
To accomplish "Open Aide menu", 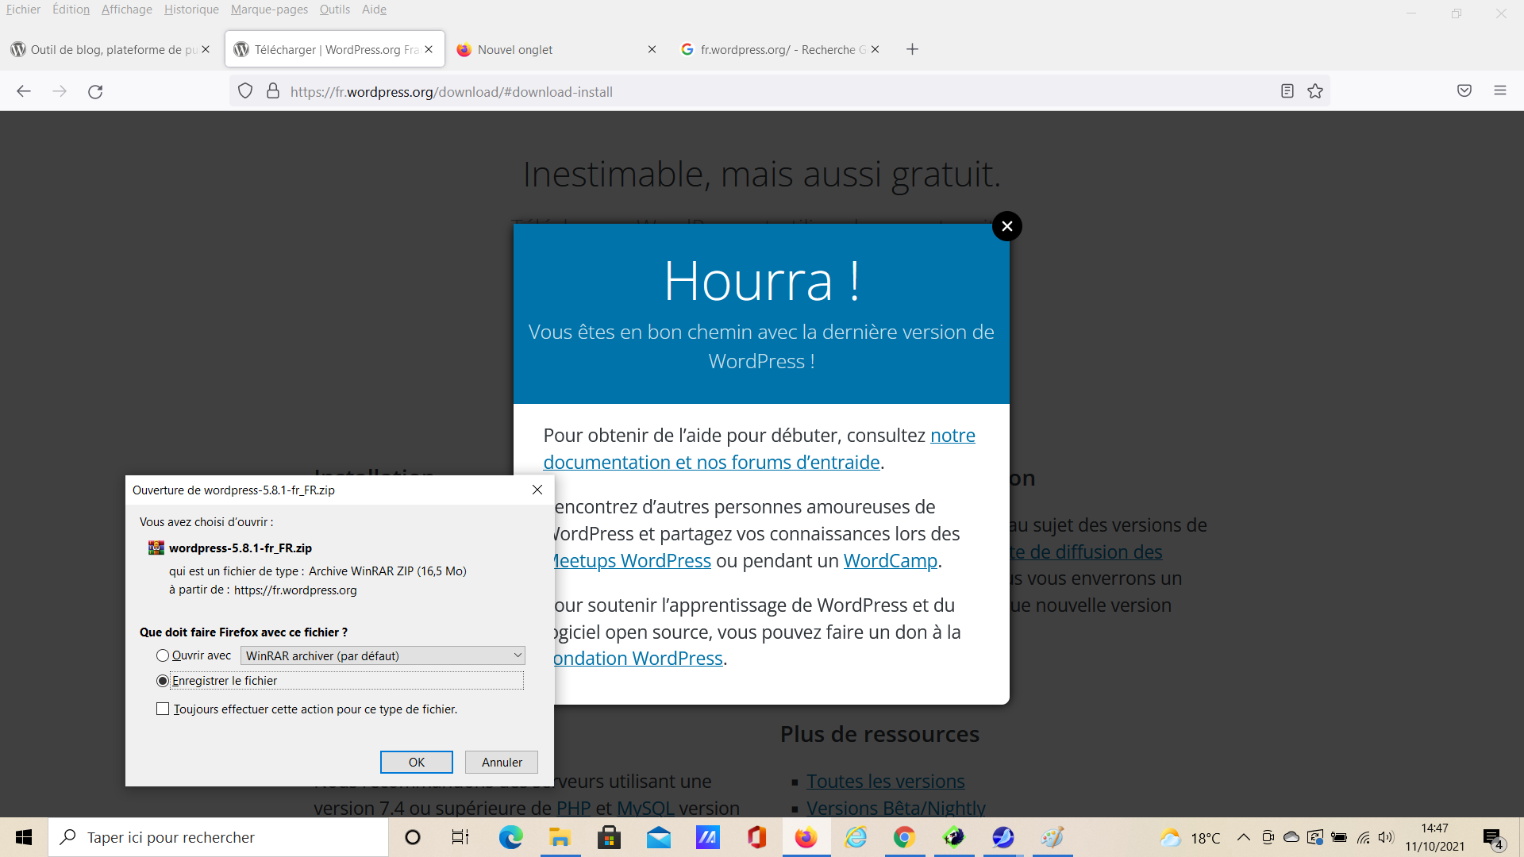I will point(374,10).
